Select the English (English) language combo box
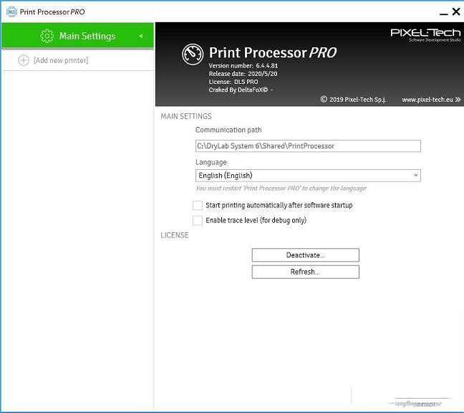Image resolution: width=464 pixels, height=413 pixels. click(x=301, y=176)
